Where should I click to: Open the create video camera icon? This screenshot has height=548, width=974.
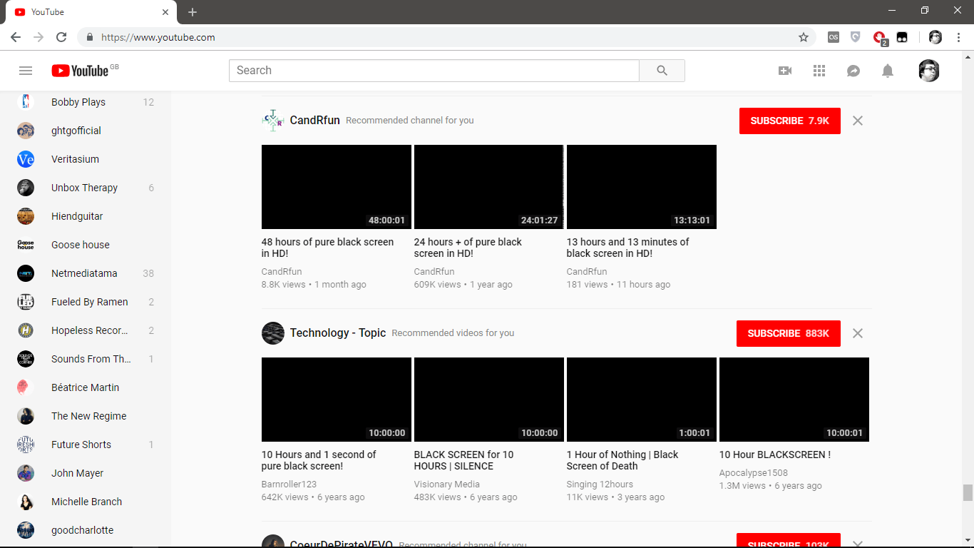tap(785, 71)
